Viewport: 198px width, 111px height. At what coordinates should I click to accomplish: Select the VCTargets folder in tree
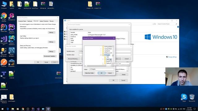(x=107, y=55)
